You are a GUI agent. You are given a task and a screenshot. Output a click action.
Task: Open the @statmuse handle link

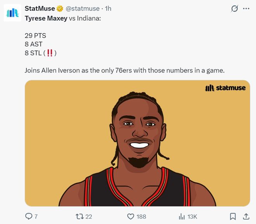click(x=83, y=9)
